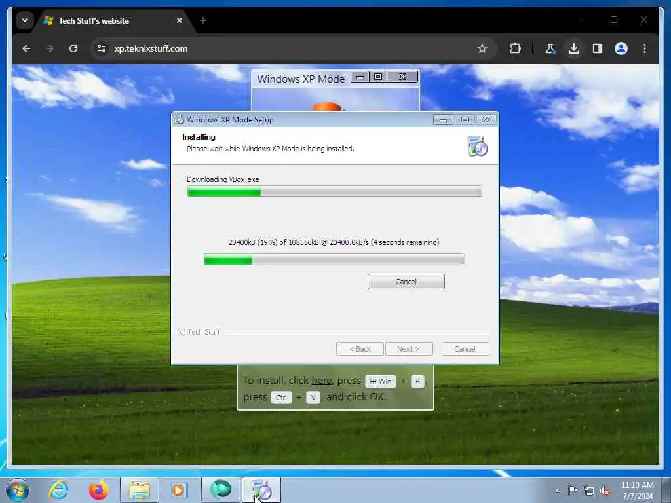Viewport: 671px width, 503px height.
Task: Click the overall download progress bar
Action: pos(334,259)
